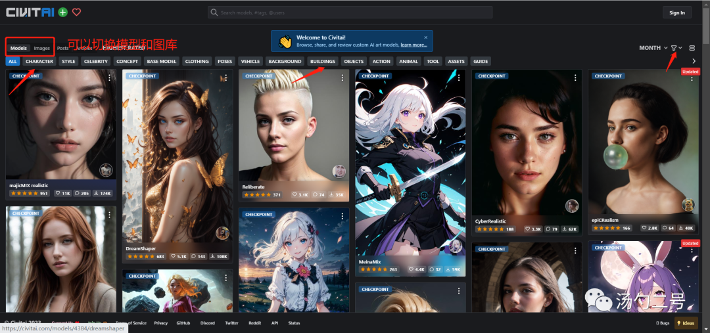Select the CELEBRITY category filter
710x333 pixels.
coord(96,62)
